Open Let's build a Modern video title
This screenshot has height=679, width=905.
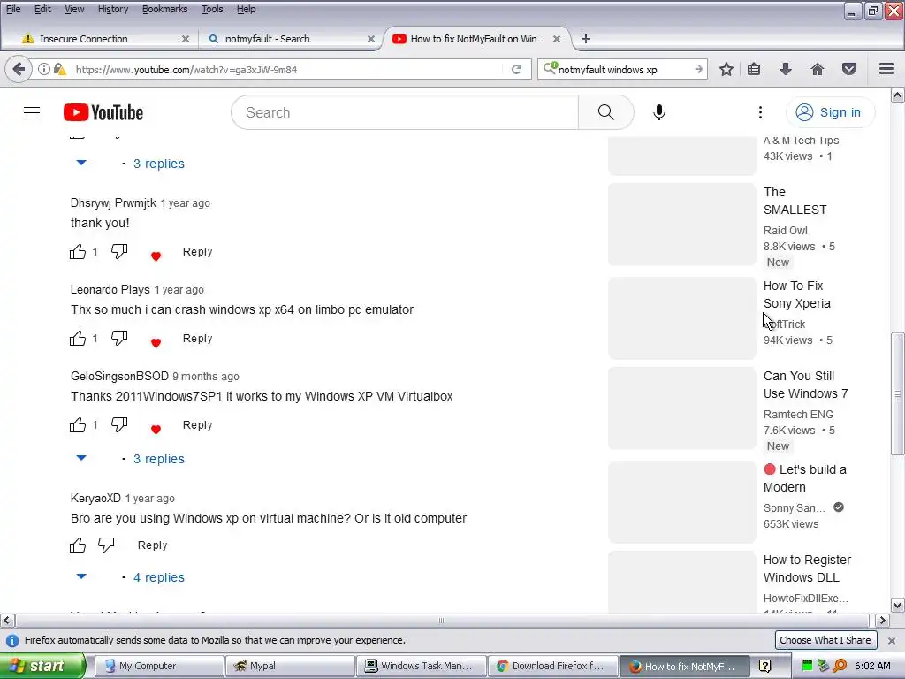click(804, 478)
